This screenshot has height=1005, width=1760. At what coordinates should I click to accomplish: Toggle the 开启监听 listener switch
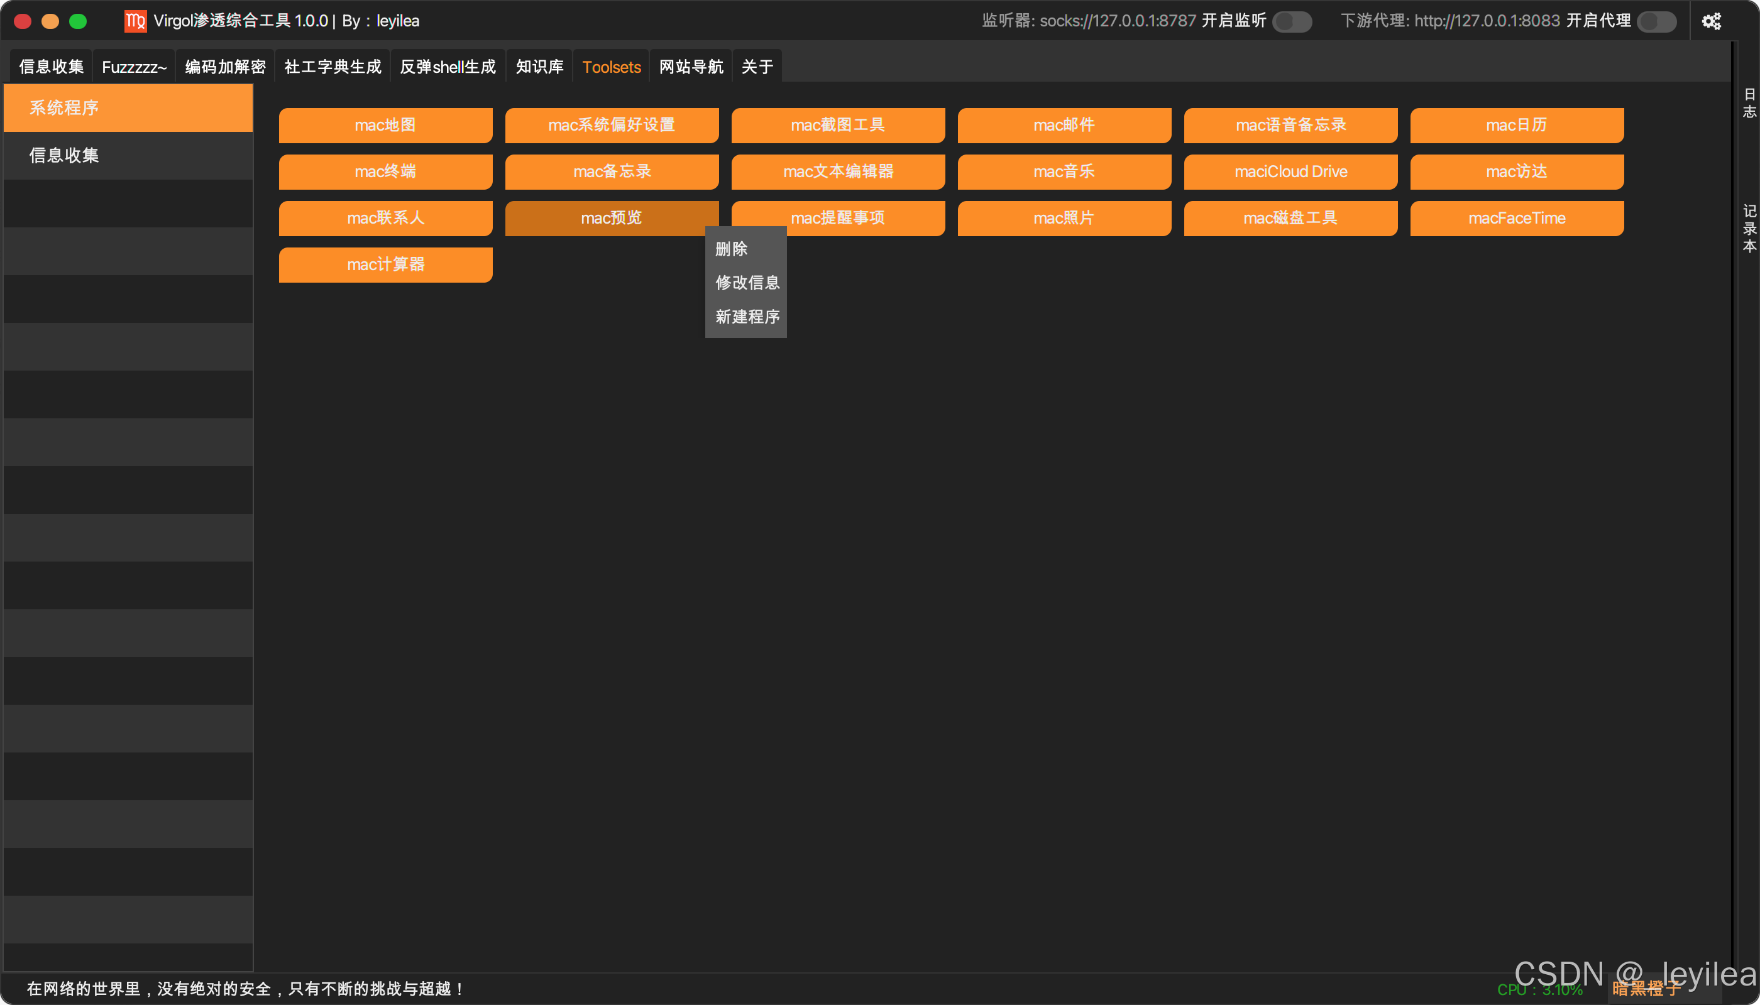tap(1292, 21)
